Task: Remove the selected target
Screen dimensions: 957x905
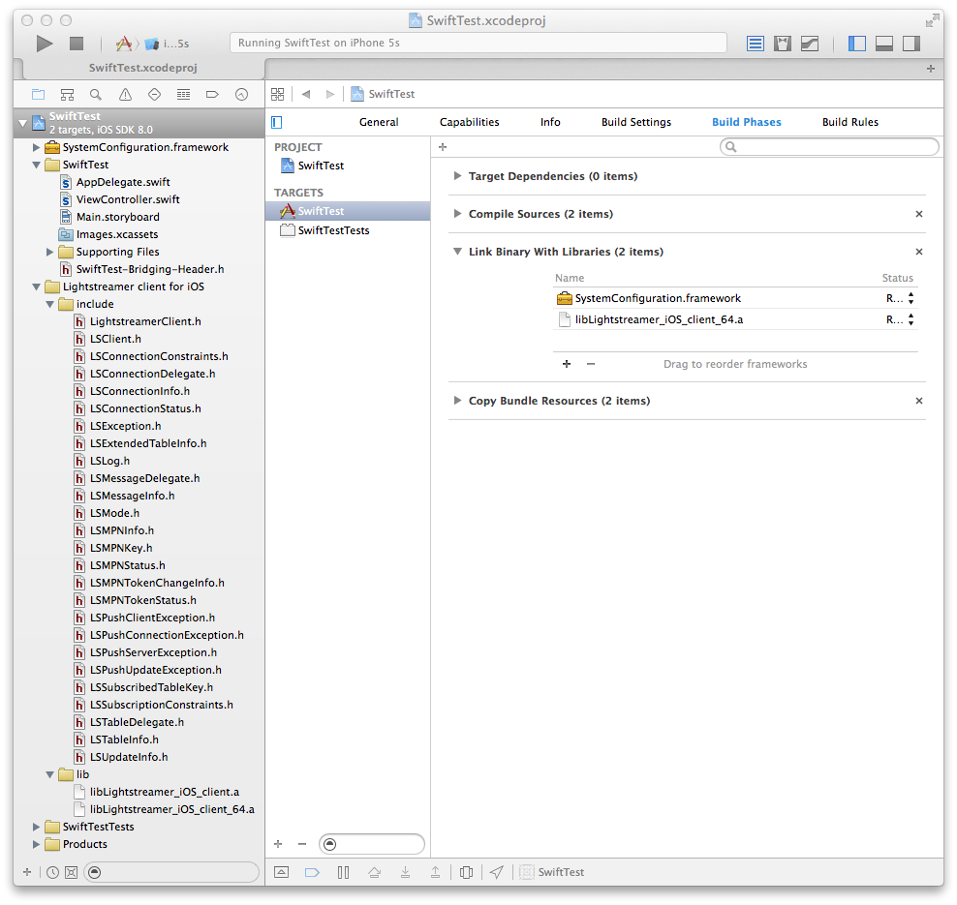Action: tap(301, 844)
